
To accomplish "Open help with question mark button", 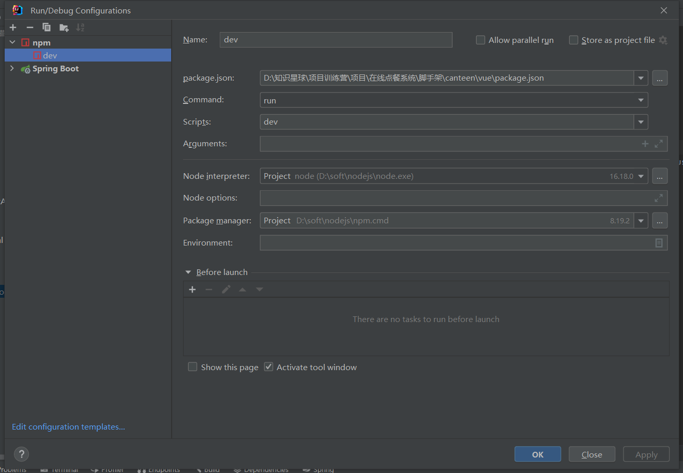I will point(21,454).
